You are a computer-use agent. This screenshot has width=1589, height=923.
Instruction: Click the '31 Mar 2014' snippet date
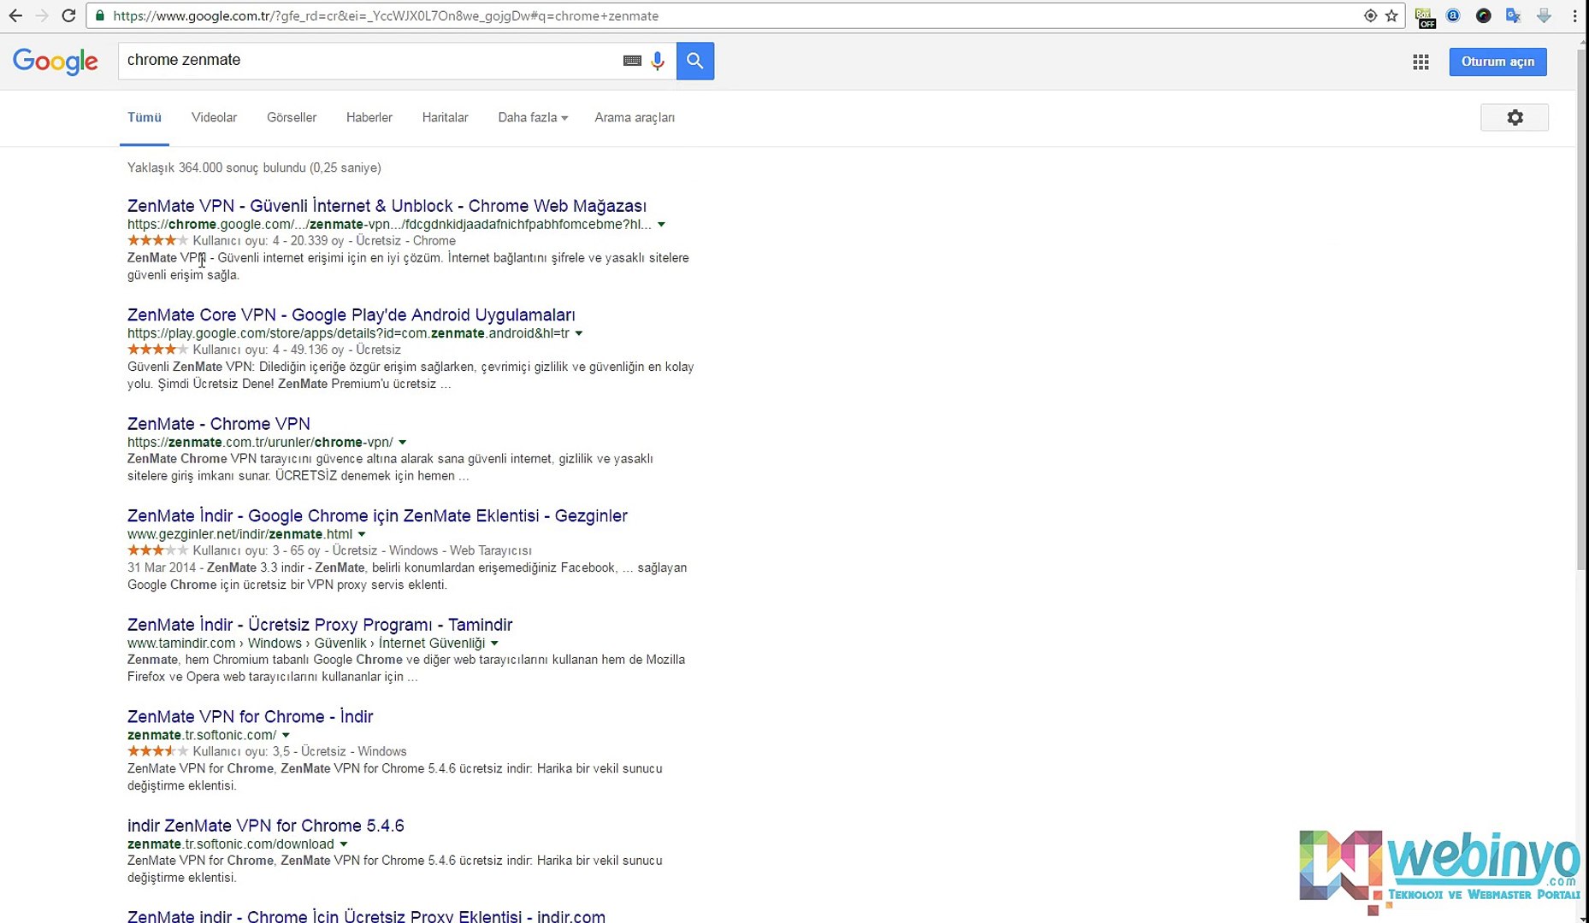pos(162,567)
